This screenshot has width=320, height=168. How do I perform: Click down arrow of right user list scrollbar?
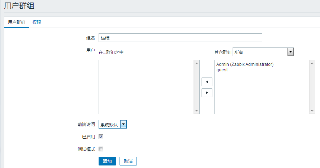pos(312,111)
